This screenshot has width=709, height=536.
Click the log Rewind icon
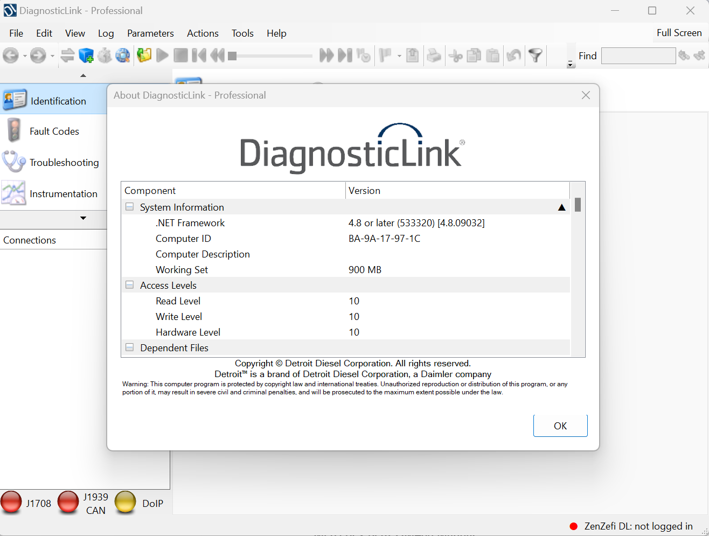point(217,55)
